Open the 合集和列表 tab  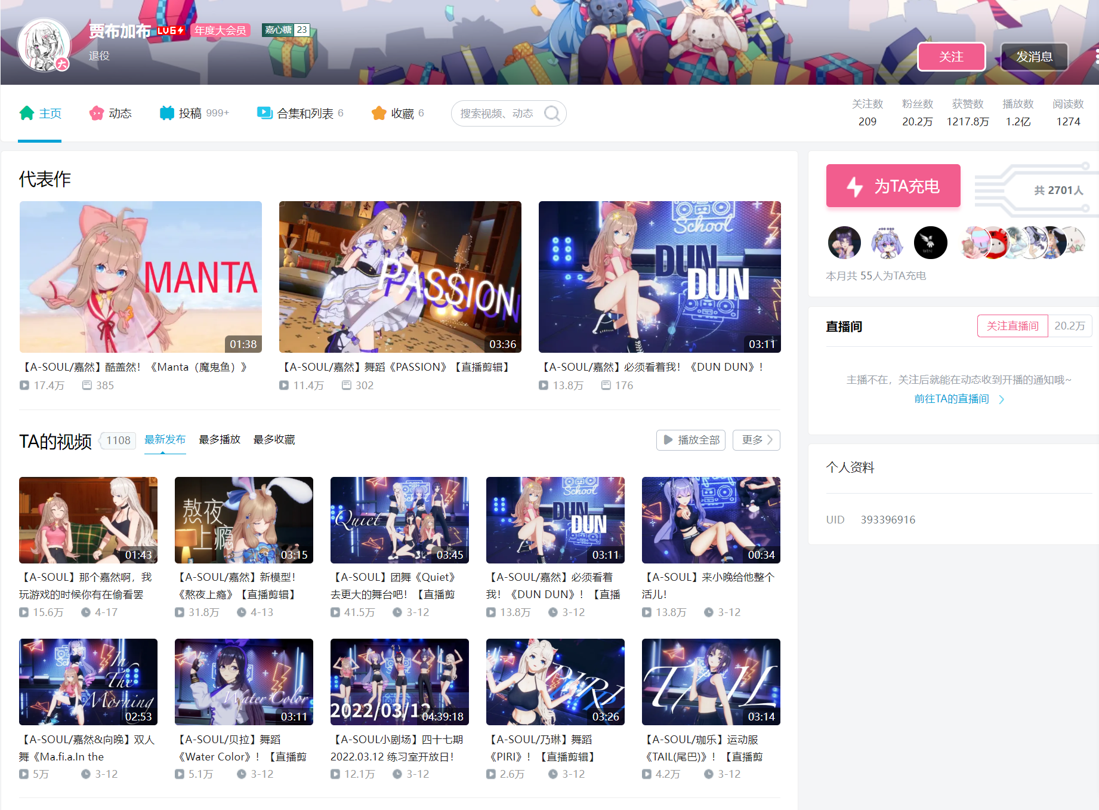[x=305, y=113]
